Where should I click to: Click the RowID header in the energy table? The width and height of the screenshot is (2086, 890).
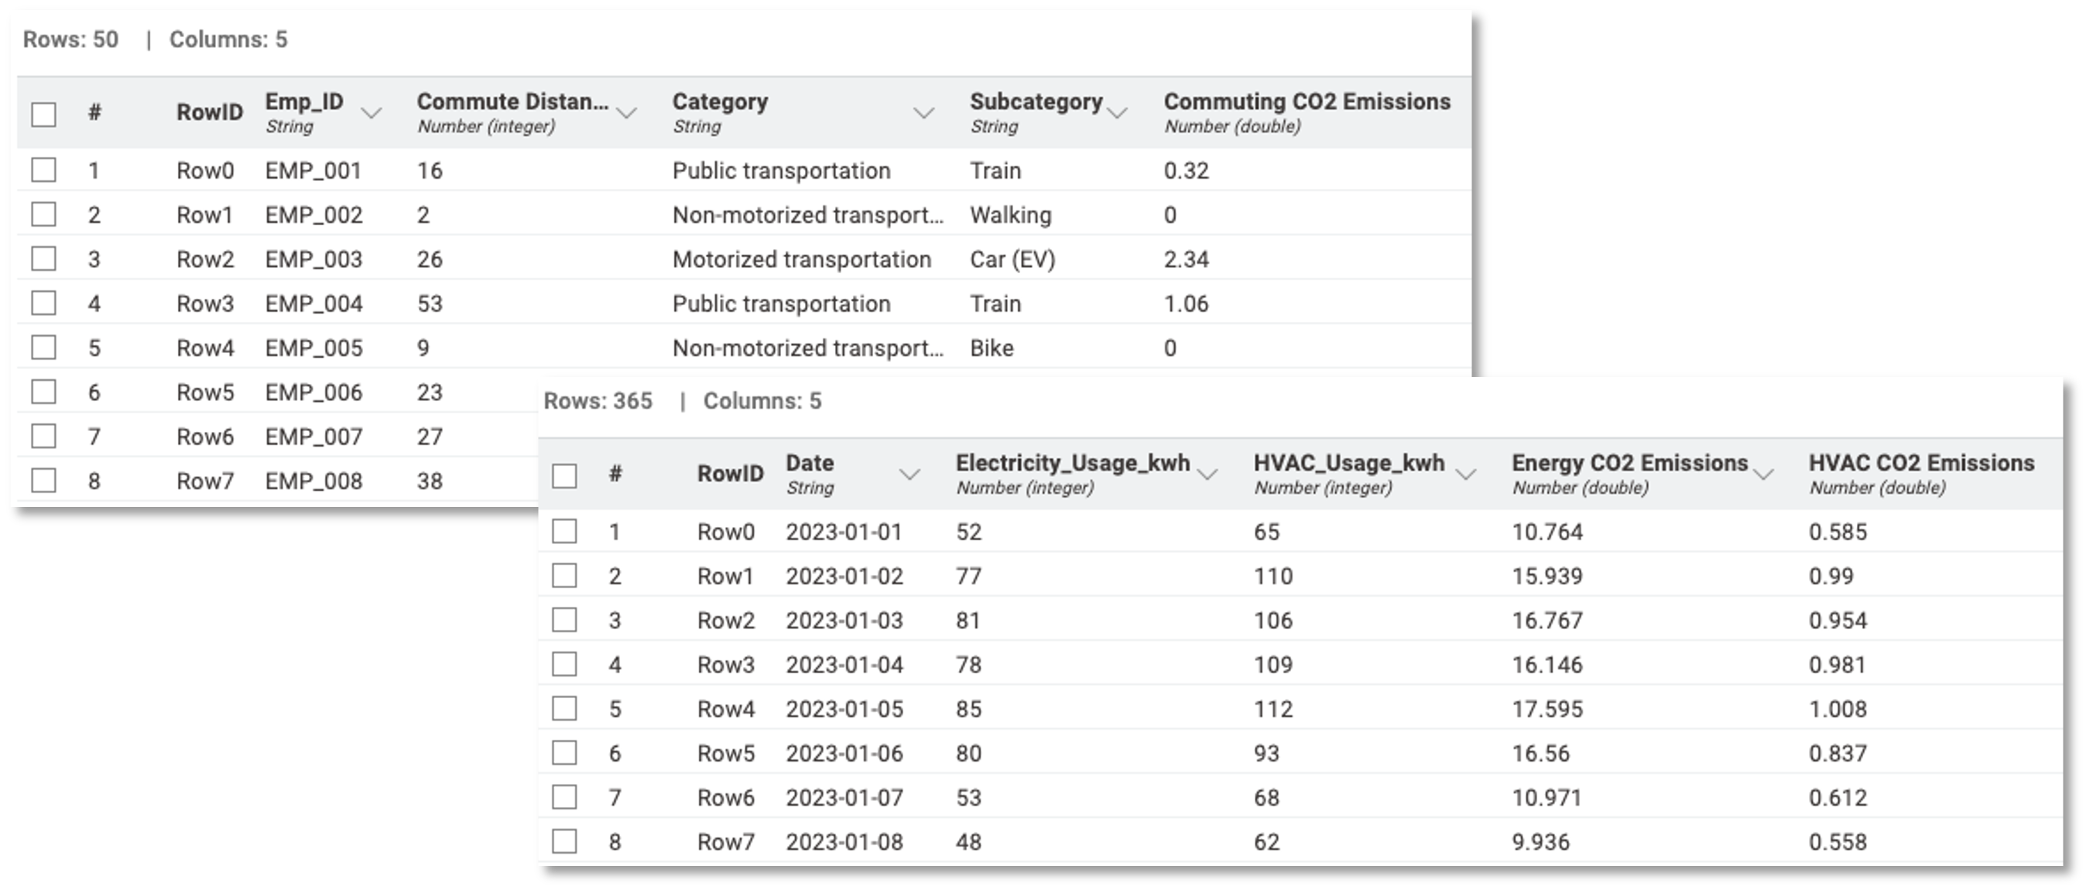click(731, 474)
